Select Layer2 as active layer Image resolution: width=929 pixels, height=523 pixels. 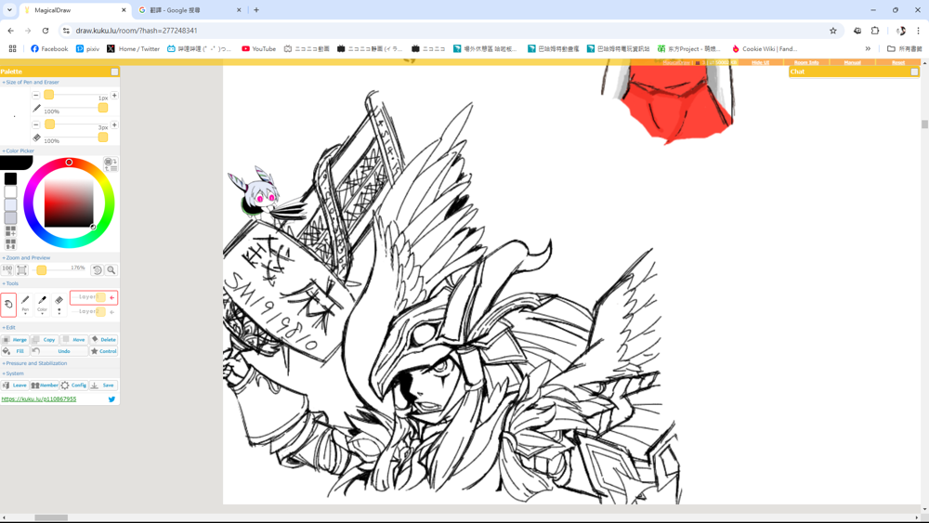pos(94,311)
